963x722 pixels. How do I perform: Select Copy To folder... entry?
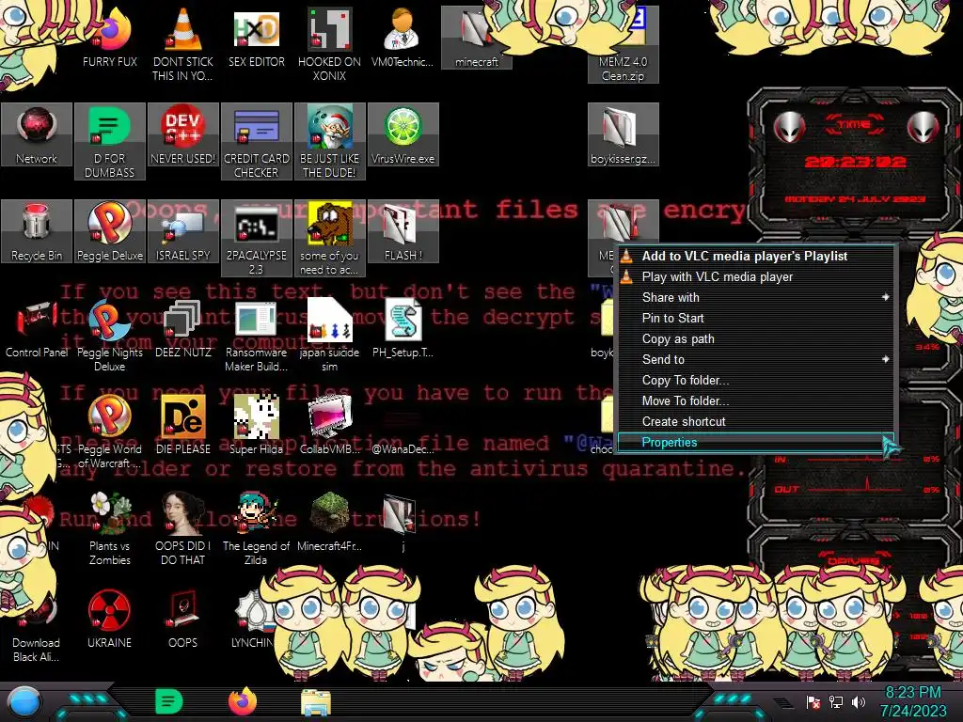pyautogui.click(x=755, y=380)
